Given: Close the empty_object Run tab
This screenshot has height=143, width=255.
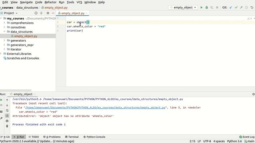Looking at the screenshot, I should tap(35, 94).
